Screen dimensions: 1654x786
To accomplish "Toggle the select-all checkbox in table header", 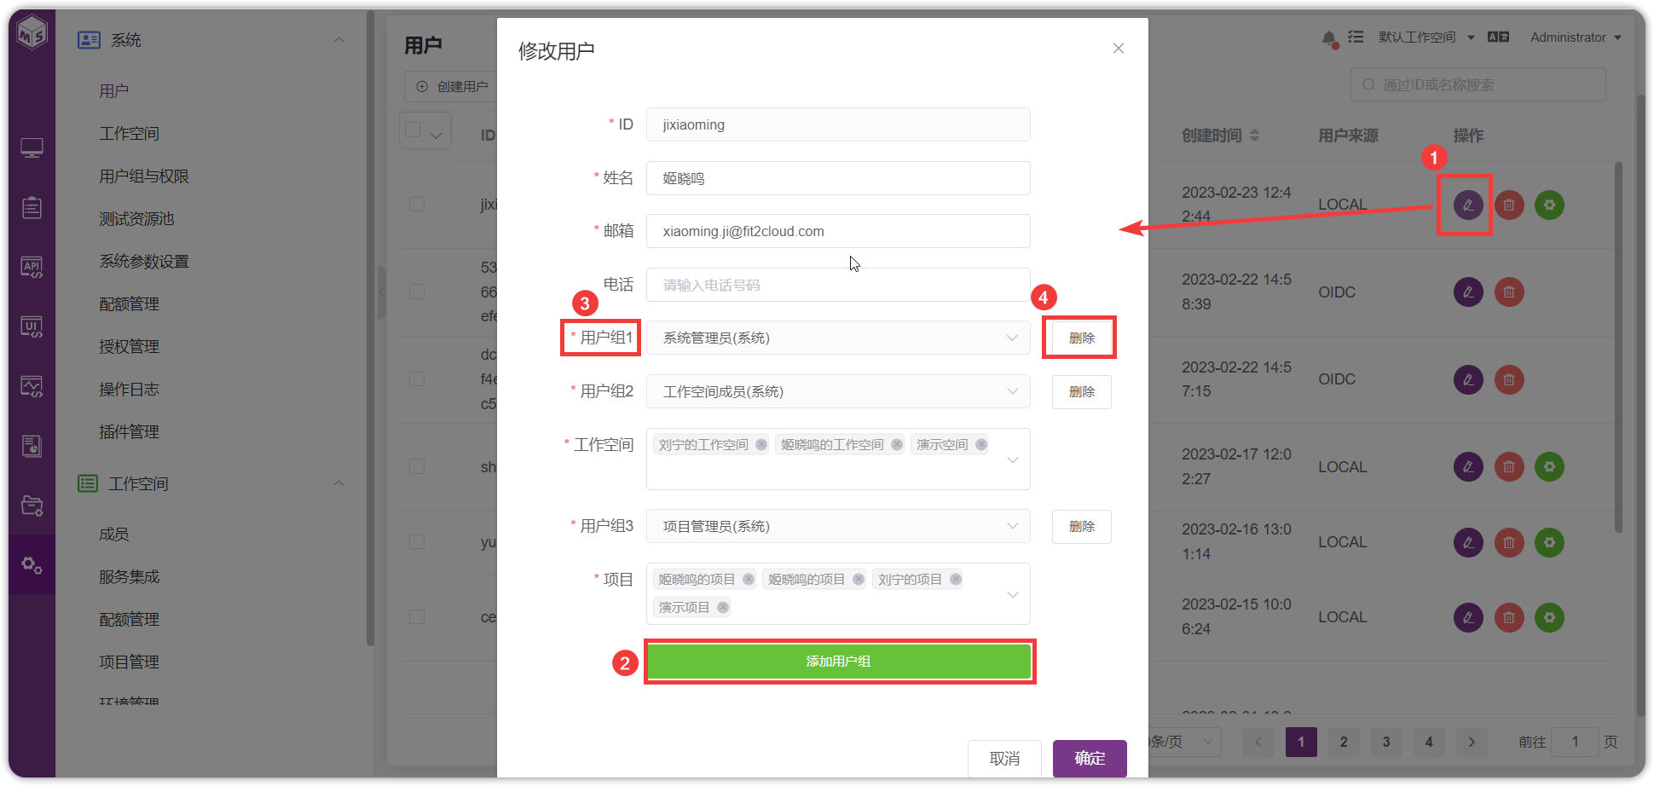I will pyautogui.click(x=413, y=130).
